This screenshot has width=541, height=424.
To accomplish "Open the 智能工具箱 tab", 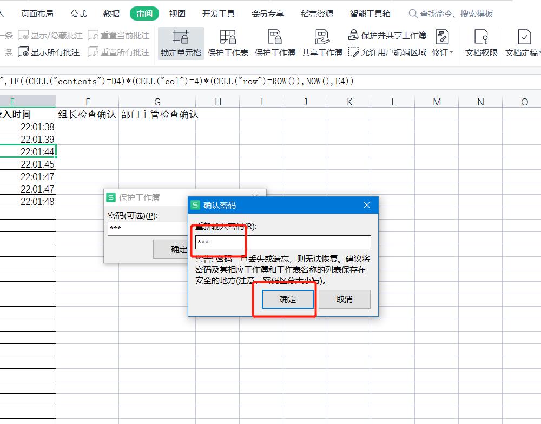I will point(369,13).
